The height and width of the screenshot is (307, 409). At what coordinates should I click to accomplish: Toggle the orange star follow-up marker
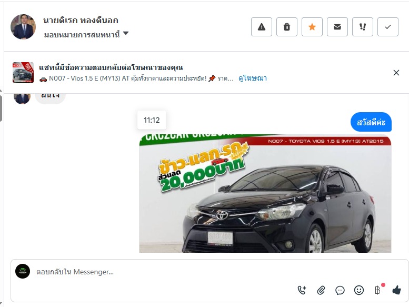[x=312, y=27]
